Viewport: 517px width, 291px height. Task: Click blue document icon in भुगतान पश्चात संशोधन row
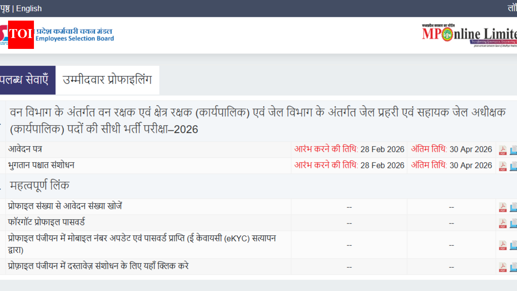pyautogui.click(x=513, y=166)
